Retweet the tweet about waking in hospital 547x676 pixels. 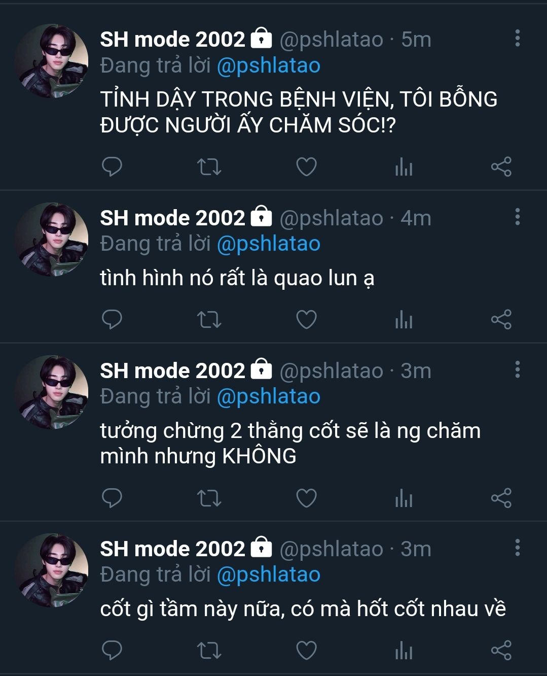click(209, 166)
